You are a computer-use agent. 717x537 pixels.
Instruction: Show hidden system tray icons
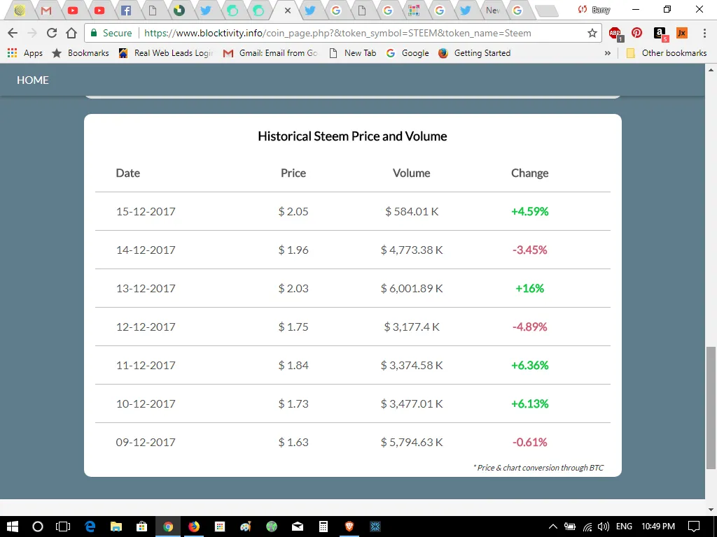[553, 527]
